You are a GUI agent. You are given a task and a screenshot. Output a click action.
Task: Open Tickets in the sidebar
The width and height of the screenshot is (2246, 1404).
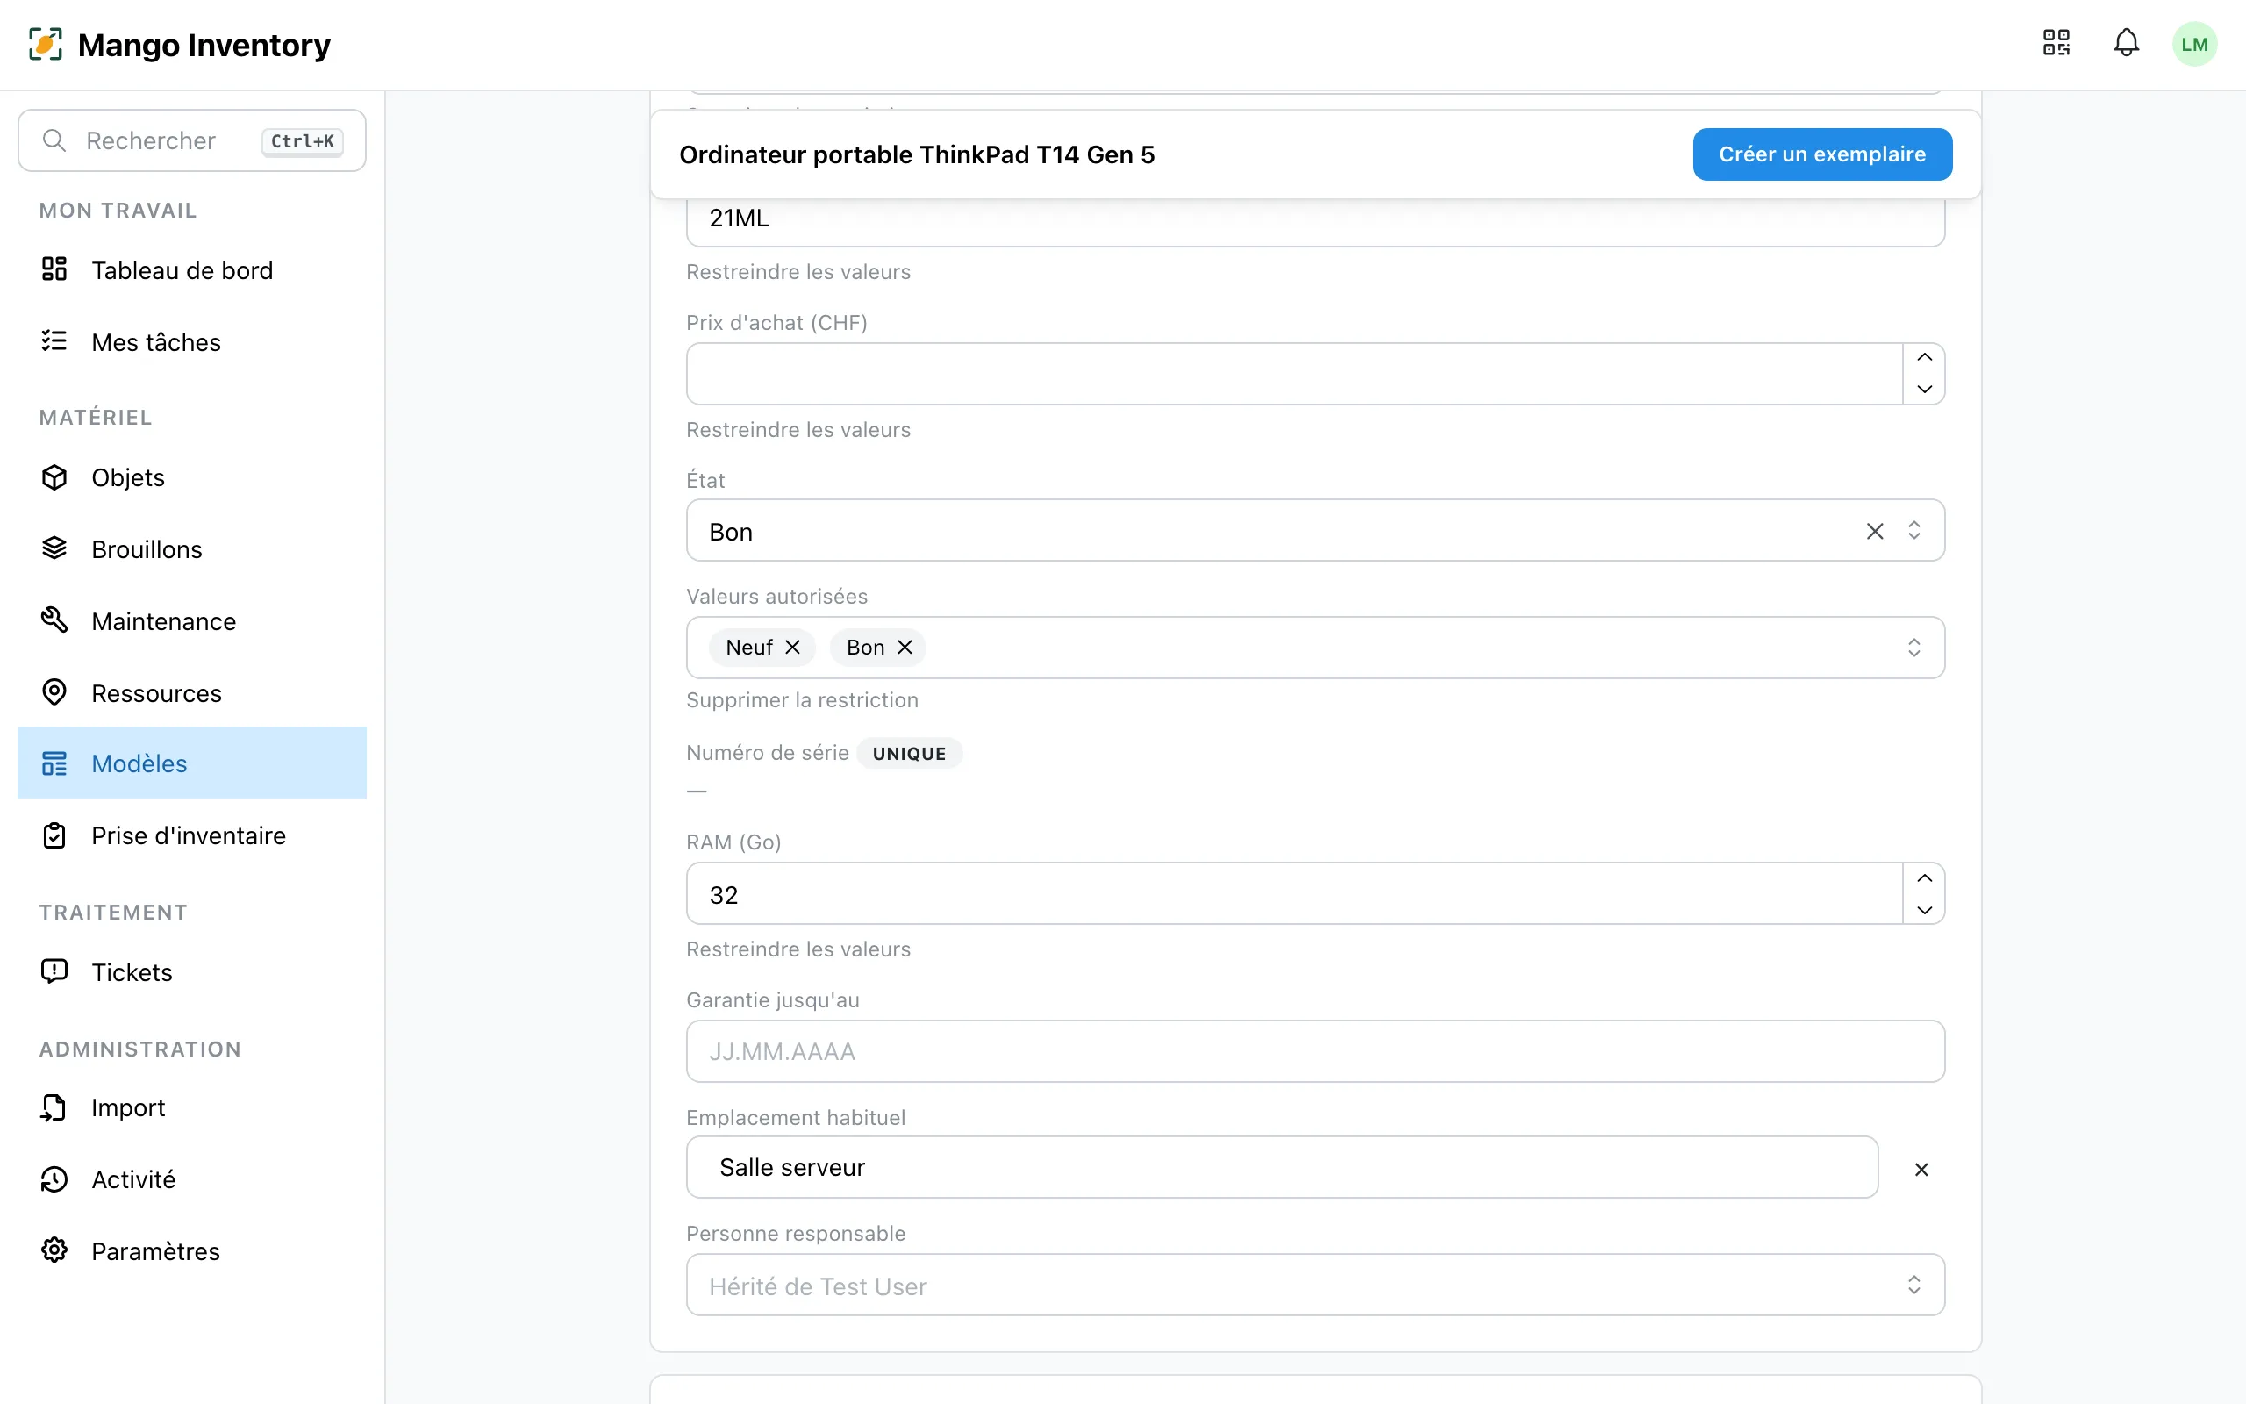point(192,972)
